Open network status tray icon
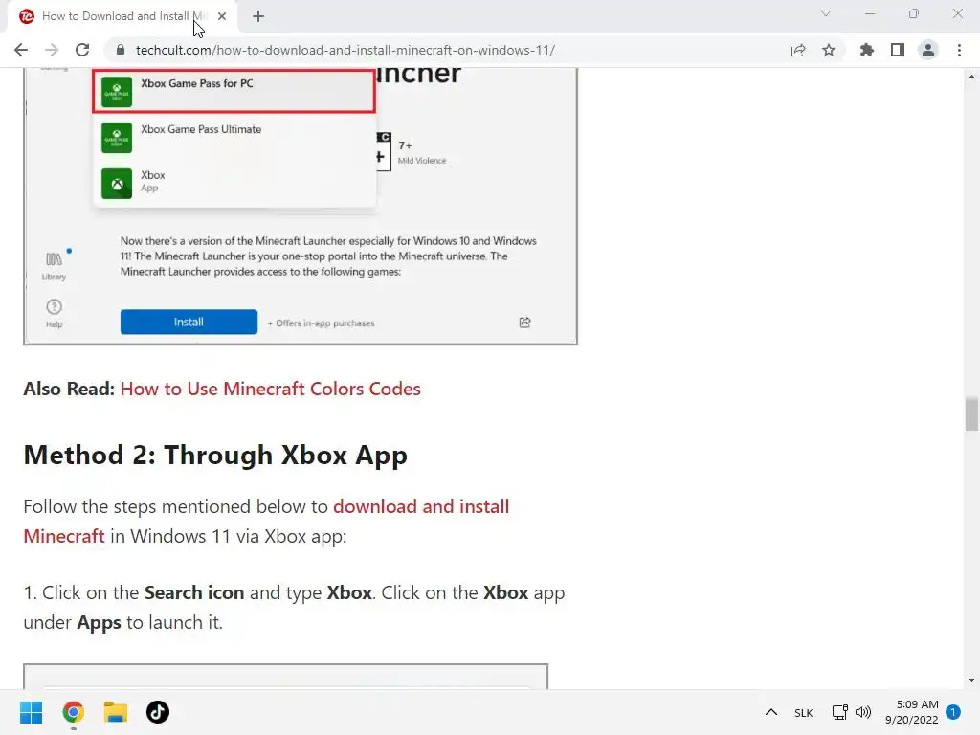980x735 pixels. 839,712
